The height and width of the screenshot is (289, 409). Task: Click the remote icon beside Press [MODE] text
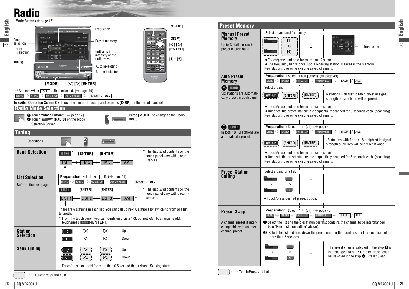(107, 120)
